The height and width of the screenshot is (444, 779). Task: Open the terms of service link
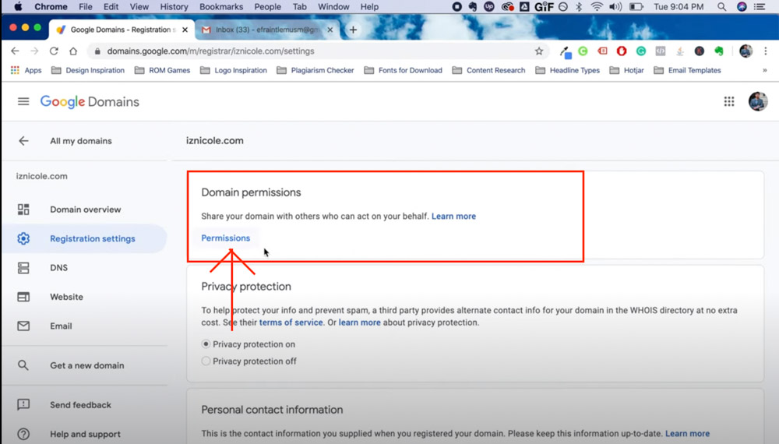pyautogui.click(x=291, y=322)
